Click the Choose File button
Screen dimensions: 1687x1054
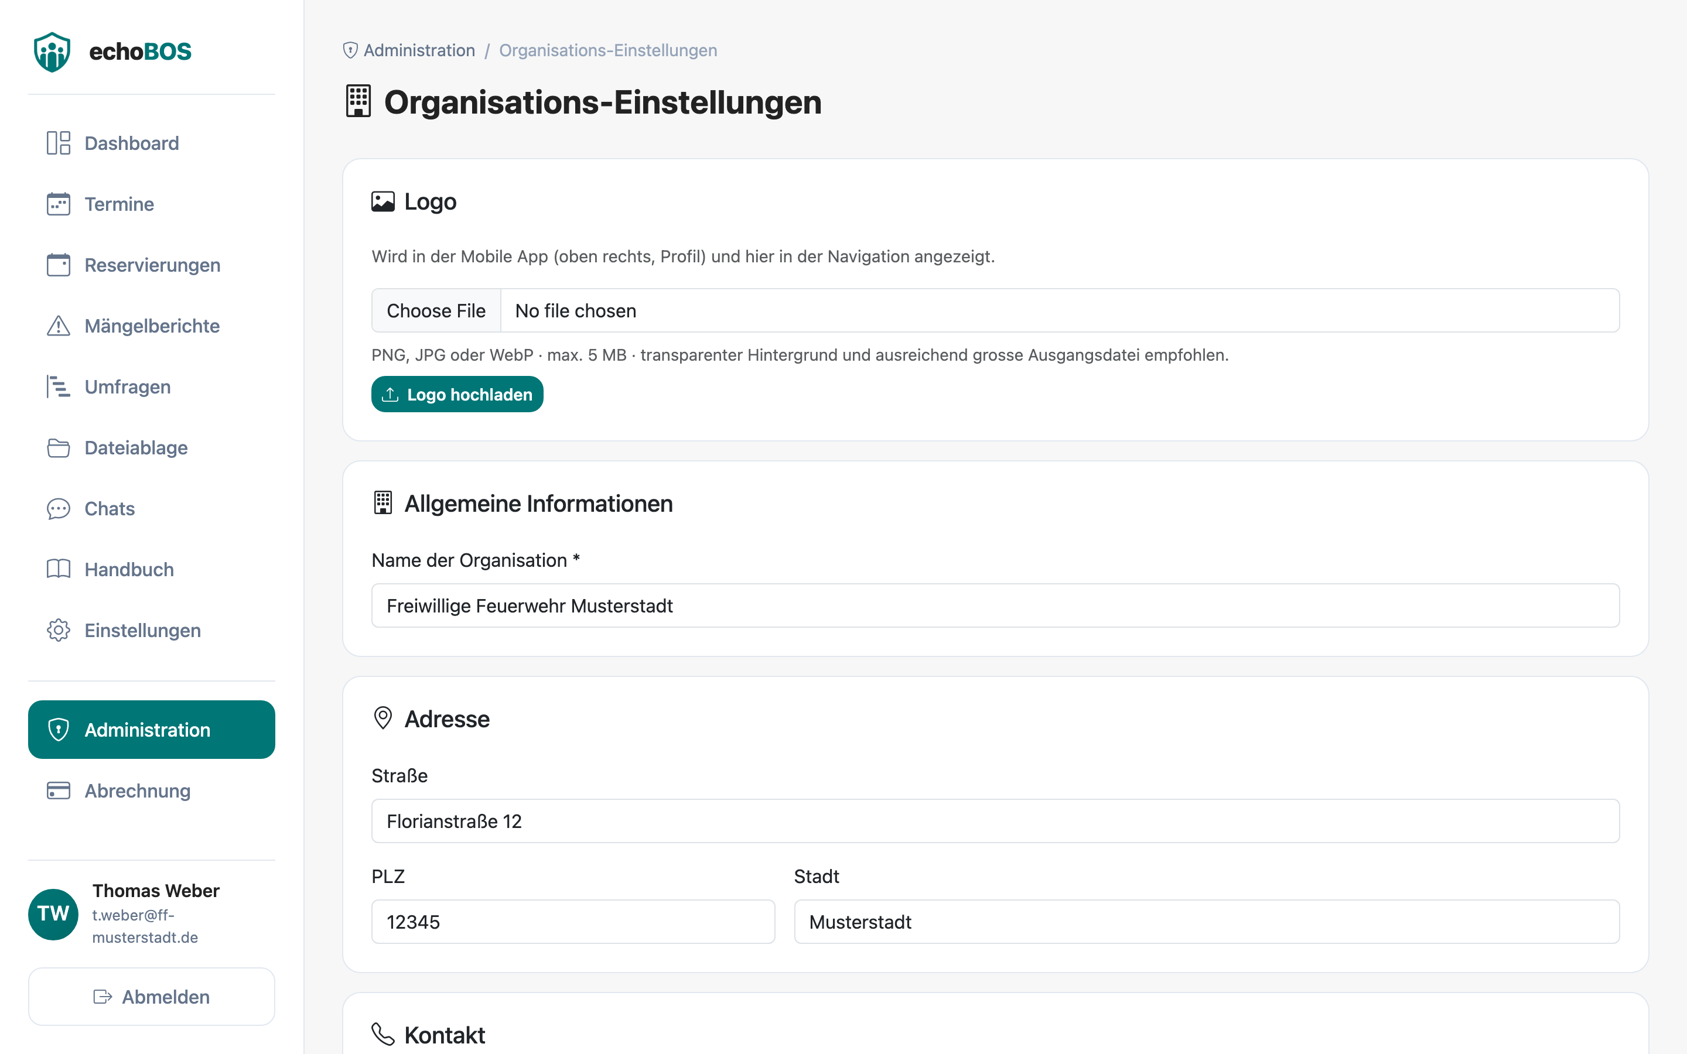click(x=436, y=310)
